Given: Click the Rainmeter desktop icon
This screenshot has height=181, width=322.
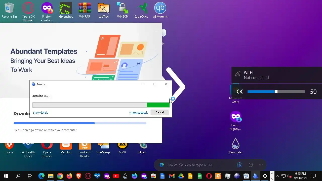Looking at the screenshot, I should [x=236, y=146].
